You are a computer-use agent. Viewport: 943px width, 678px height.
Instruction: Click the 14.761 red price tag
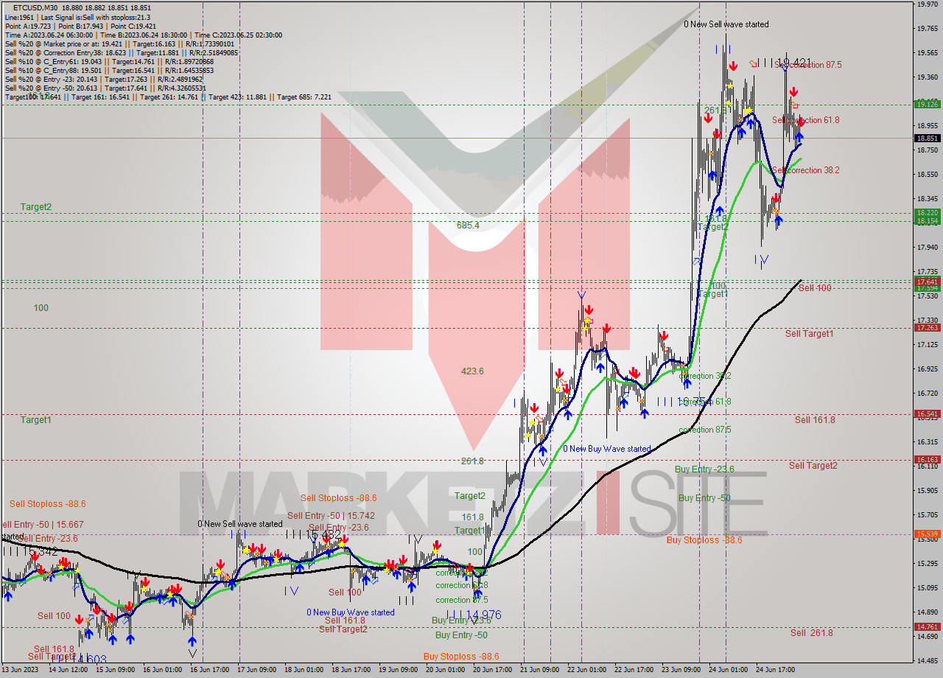click(926, 626)
